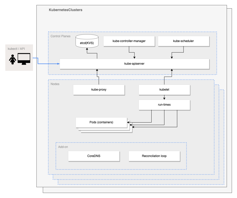The height and width of the screenshot is (198, 237).
Task: Select the Add-on dotted container
Action: (63, 147)
